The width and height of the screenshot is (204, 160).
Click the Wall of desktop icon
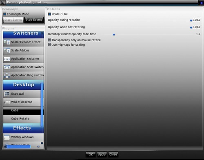(7, 102)
